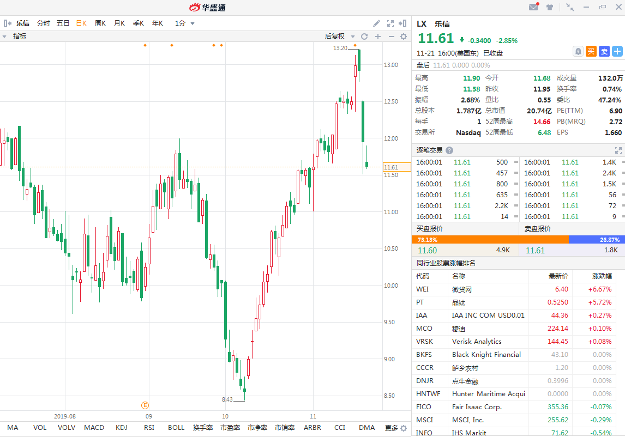The height and width of the screenshot is (437, 625).
Task: Select the 季K chart tab
Action: [x=139, y=23]
